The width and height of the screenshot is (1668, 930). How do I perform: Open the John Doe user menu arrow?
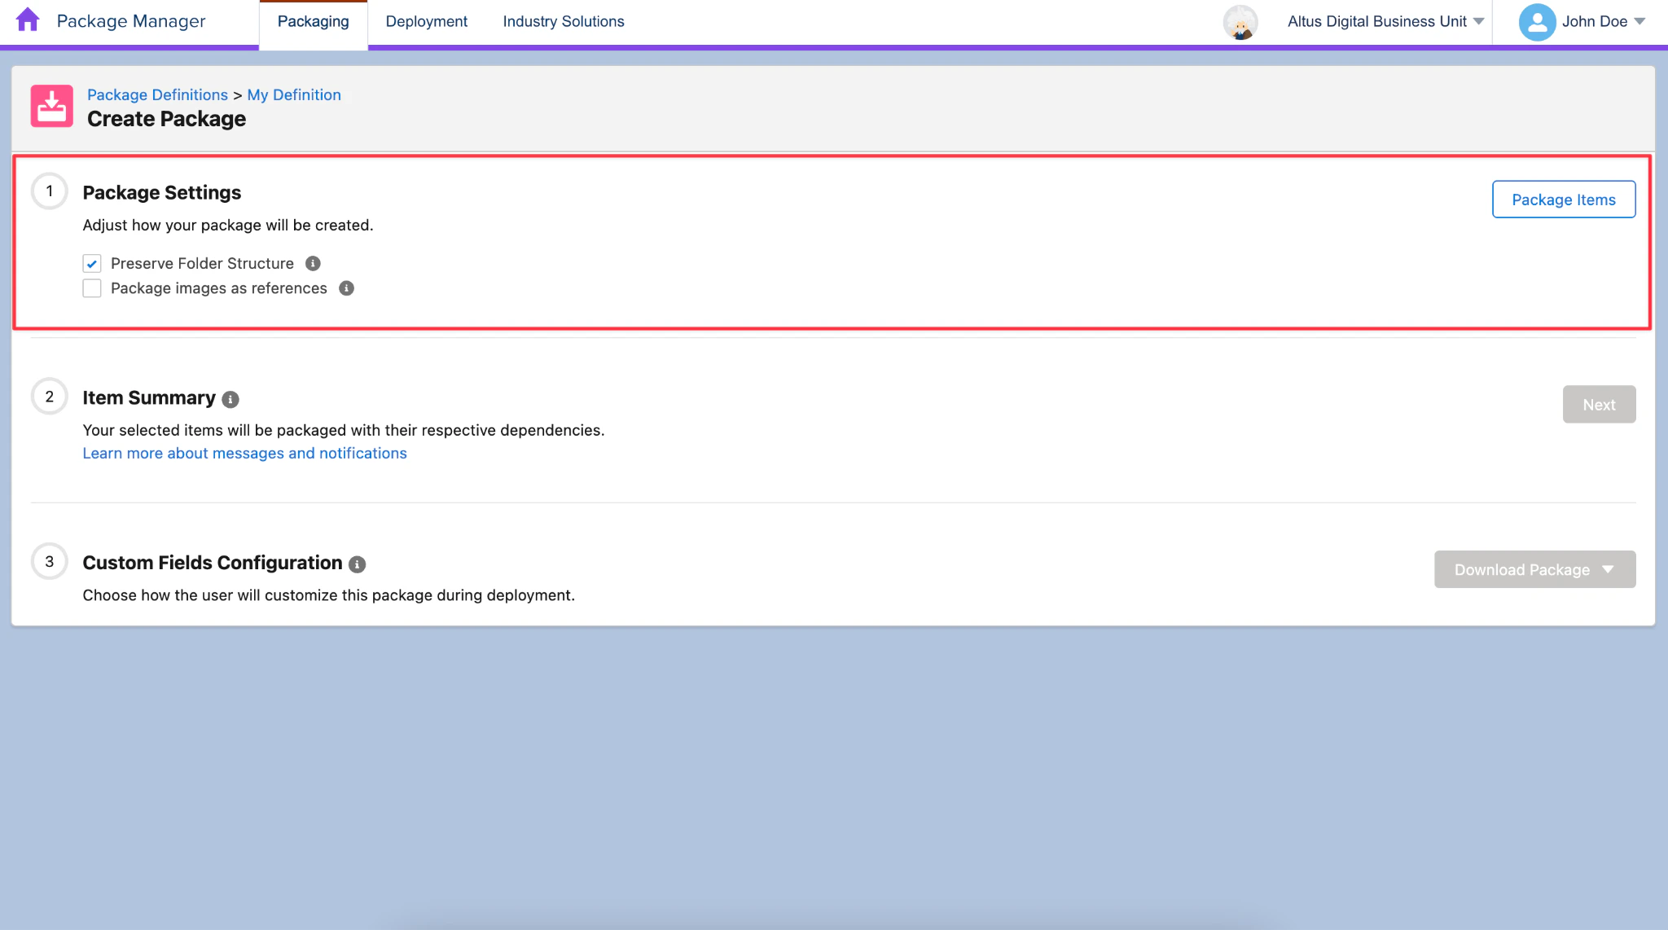[1639, 21]
